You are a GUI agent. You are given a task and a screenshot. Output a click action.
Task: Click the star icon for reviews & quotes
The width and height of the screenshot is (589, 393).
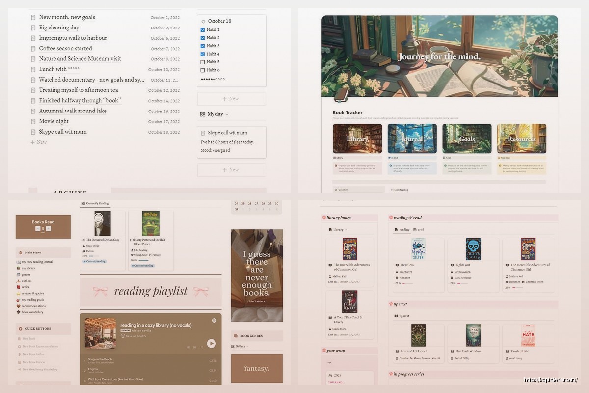(x=18, y=293)
